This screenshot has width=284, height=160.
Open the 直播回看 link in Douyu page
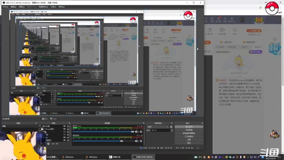(250, 42)
